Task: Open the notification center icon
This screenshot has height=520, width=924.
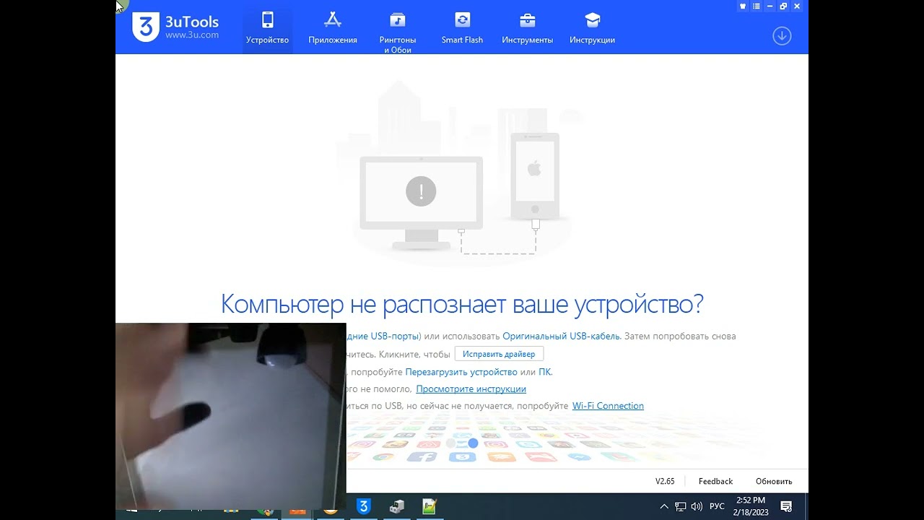Action: (x=787, y=506)
